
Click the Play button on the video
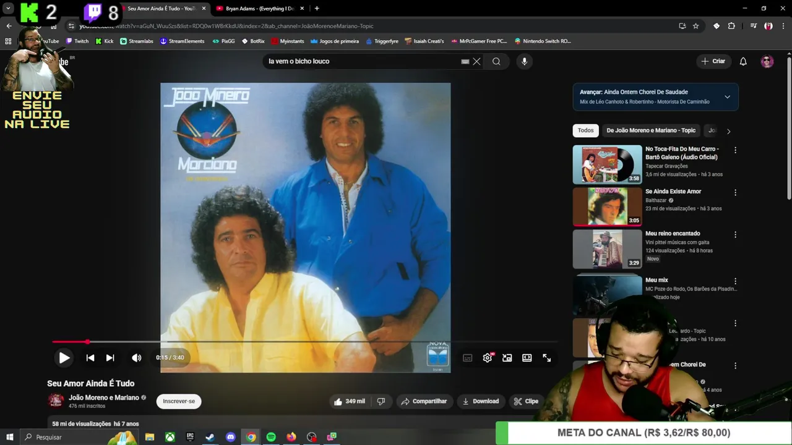click(x=64, y=357)
